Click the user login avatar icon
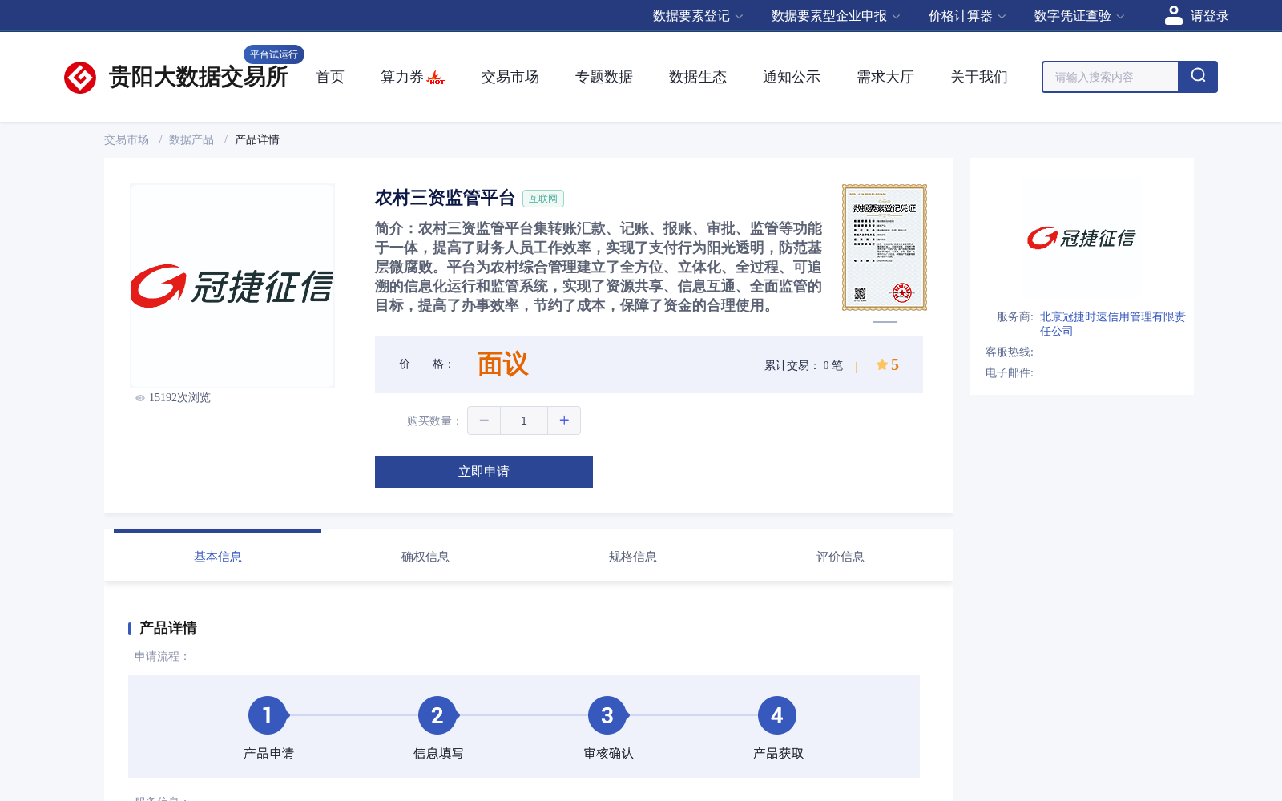This screenshot has width=1282, height=801. 1174,15
